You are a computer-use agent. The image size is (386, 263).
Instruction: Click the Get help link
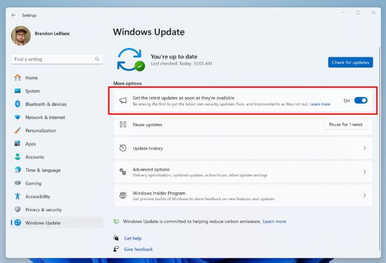tap(133, 238)
